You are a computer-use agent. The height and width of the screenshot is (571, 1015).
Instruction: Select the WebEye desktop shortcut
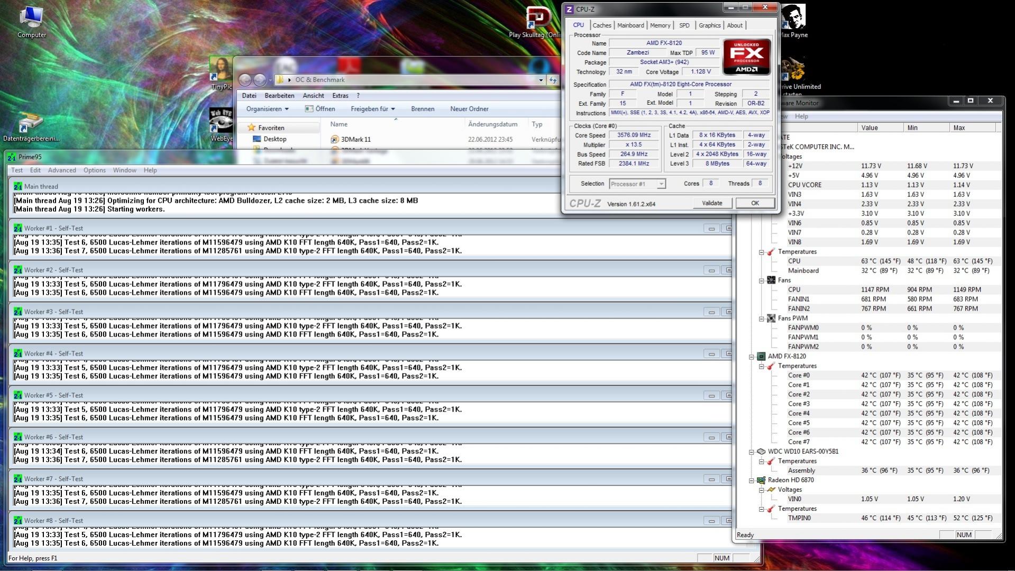tap(221, 125)
